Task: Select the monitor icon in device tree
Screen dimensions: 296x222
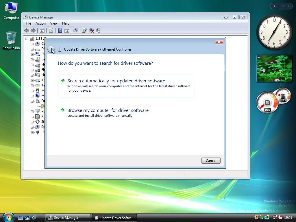Action: 38,95
